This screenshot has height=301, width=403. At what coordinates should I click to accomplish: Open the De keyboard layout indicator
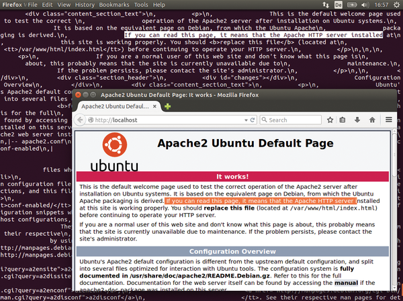click(339, 5)
